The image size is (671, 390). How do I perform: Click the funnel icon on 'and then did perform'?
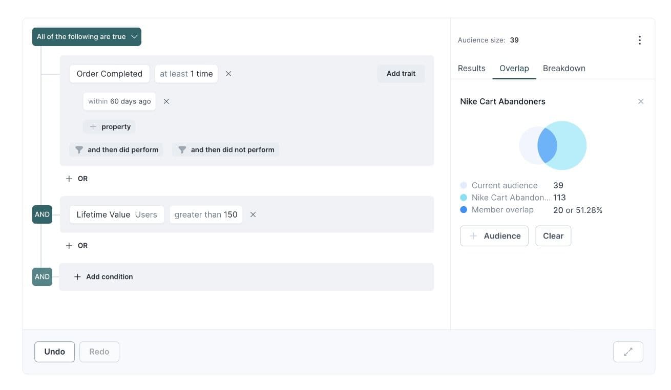(x=79, y=150)
